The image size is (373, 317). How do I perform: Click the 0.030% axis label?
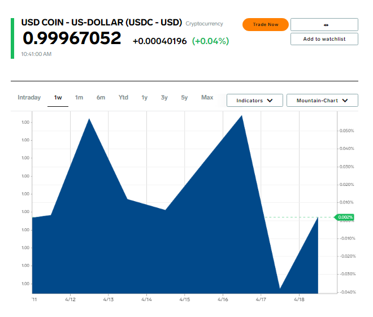(346, 167)
